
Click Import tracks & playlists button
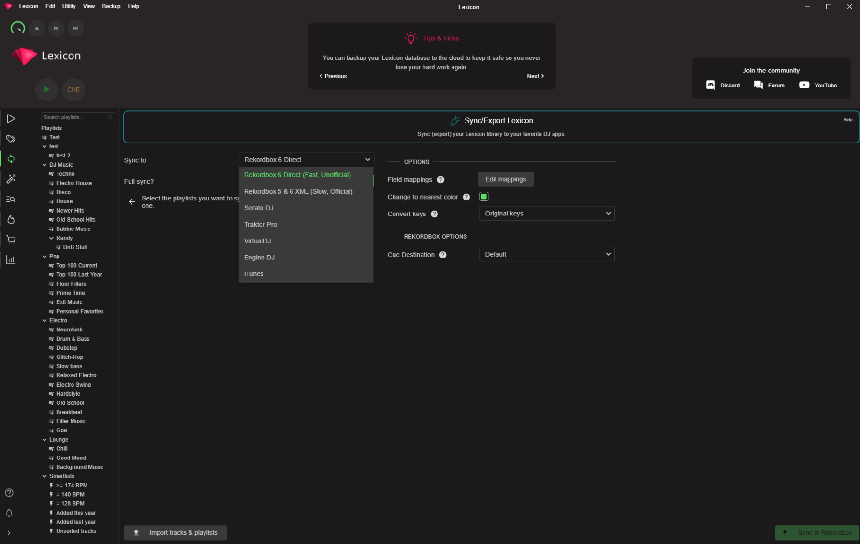coord(175,532)
